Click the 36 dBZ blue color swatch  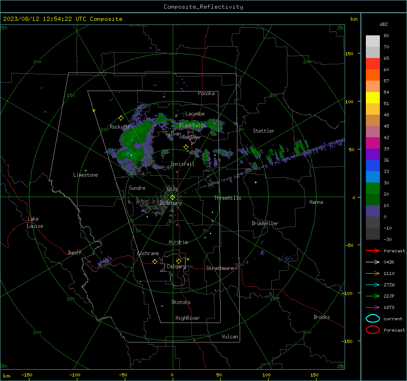click(x=373, y=165)
